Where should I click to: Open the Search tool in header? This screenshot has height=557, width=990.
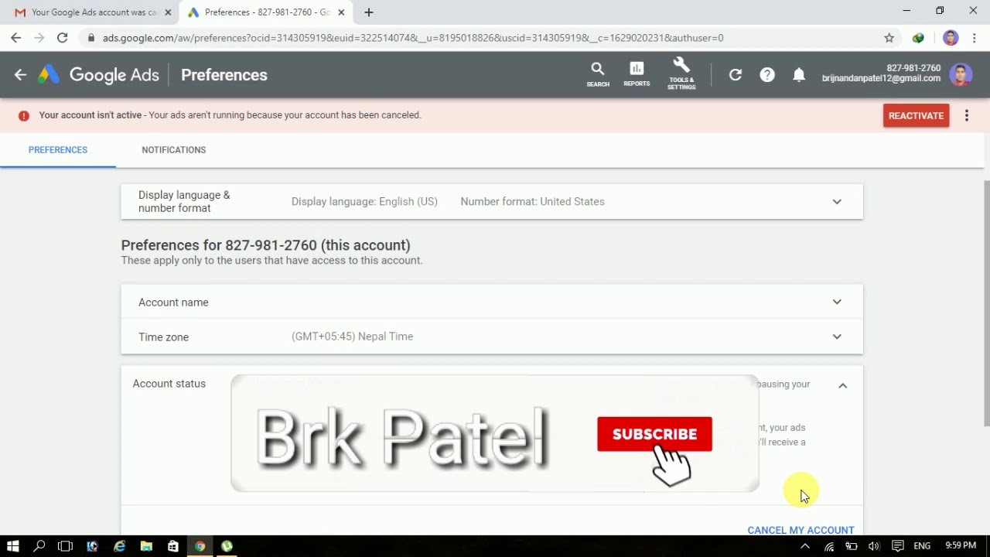coord(598,74)
